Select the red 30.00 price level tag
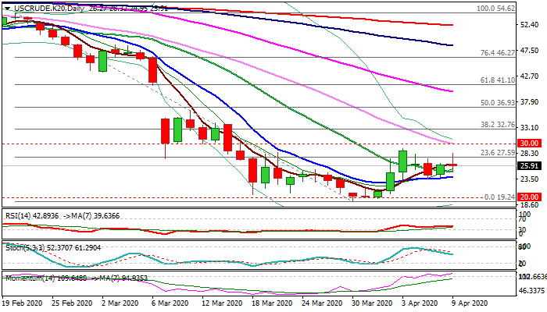The width and height of the screenshot is (547, 312). (531, 143)
